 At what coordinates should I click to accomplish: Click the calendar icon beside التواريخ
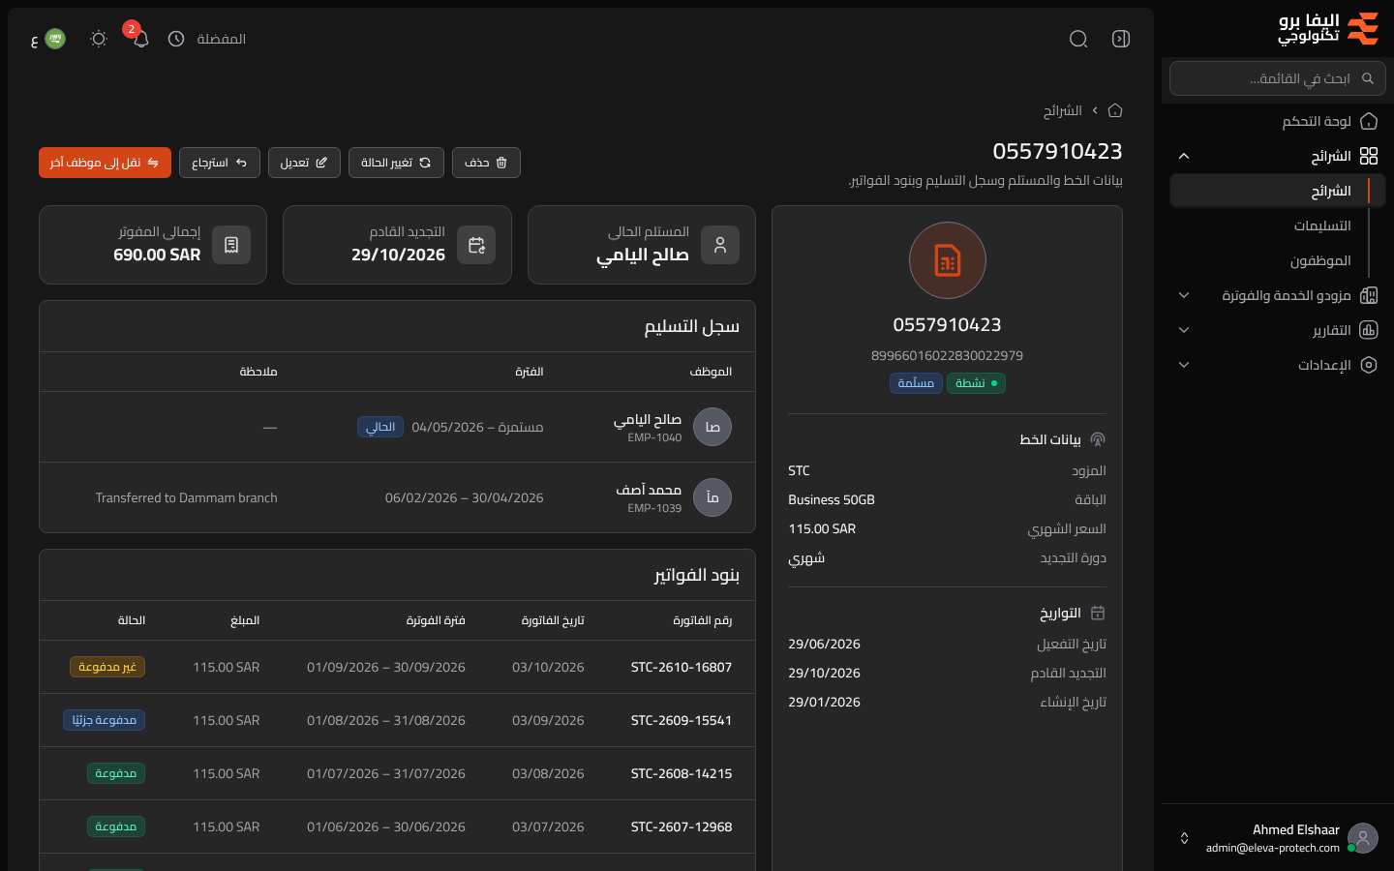point(1098,613)
